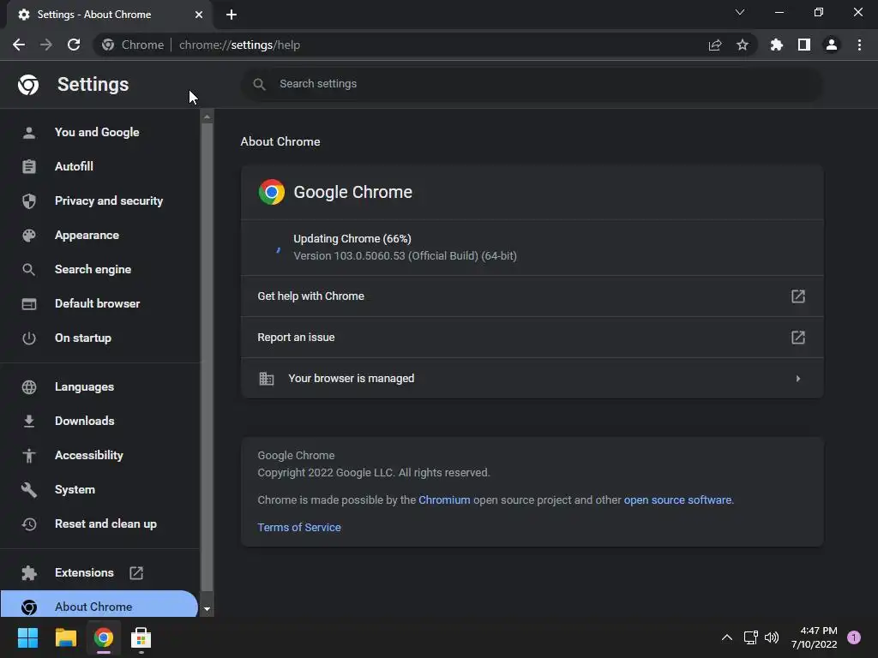The height and width of the screenshot is (658, 878).
Task: Open the Chrome three-dot menu
Action: [859, 45]
